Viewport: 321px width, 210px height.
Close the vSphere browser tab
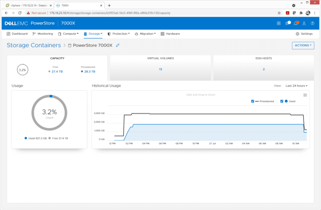tap(51, 5)
